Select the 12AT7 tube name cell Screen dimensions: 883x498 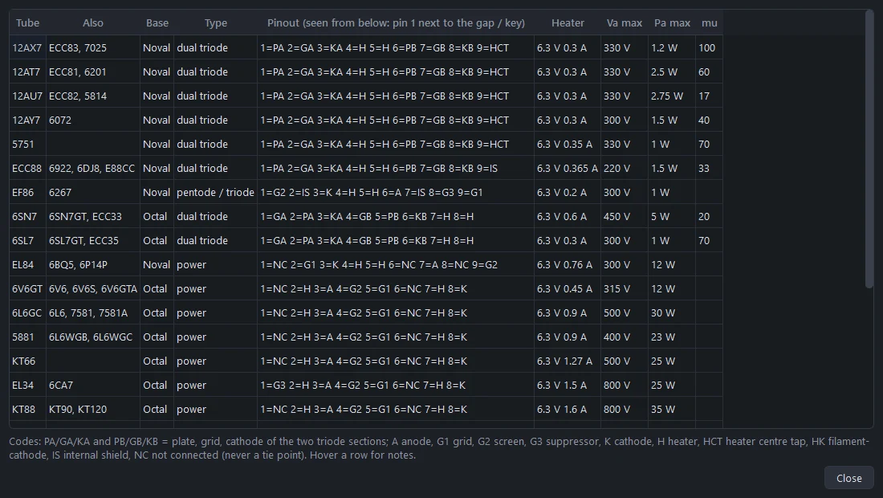click(x=27, y=72)
